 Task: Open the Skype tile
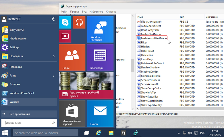65,22
